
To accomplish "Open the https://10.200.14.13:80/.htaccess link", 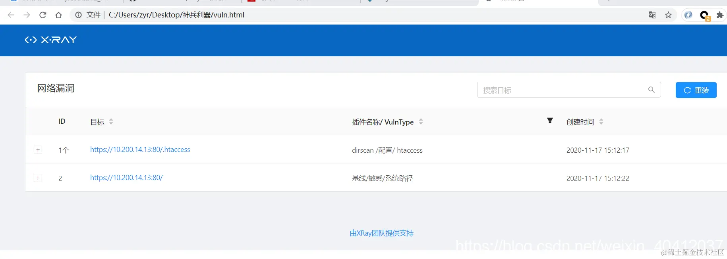I will coord(140,150).
